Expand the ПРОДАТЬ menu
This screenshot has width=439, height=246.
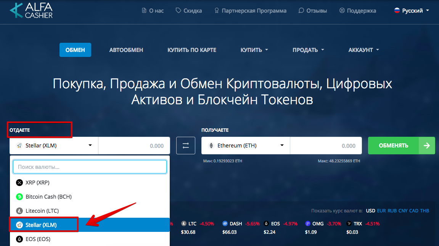[308, 50]
